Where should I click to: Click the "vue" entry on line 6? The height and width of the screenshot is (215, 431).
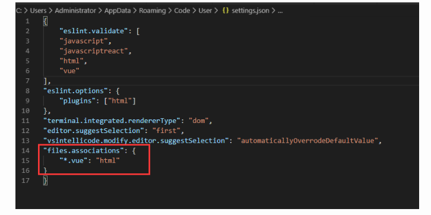tap(69, 71)
